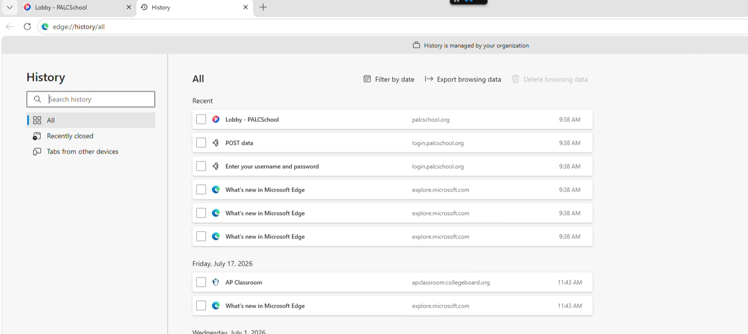Check the AP Classroom entry checkbox
The width and height of the screenshot is (748, 334).
(x=201, y=282)
